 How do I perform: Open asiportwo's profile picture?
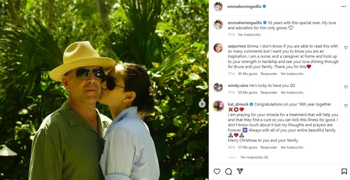[218, 48]
